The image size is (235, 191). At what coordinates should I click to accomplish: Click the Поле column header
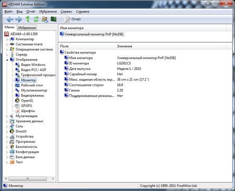click(87, 46)
